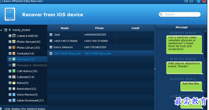The width and height of the screenshot is (209, 110).
Task: Open Contacts(14) category
Action: pyautogui.click(x=25, y=53)
